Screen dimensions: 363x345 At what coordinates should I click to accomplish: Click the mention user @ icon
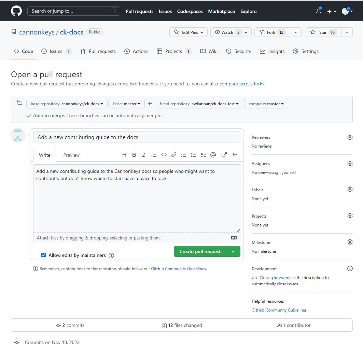click(213, 155)
